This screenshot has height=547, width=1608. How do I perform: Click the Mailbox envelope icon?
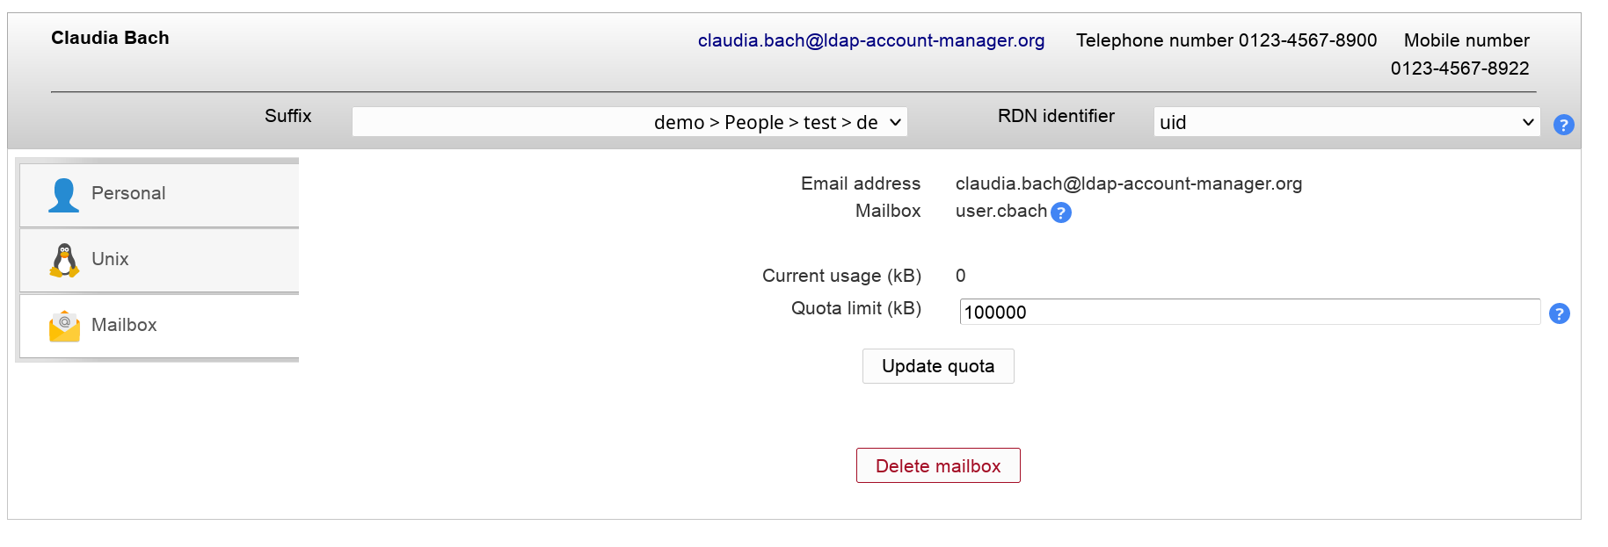pyautogui.click(x=64, y=326)
